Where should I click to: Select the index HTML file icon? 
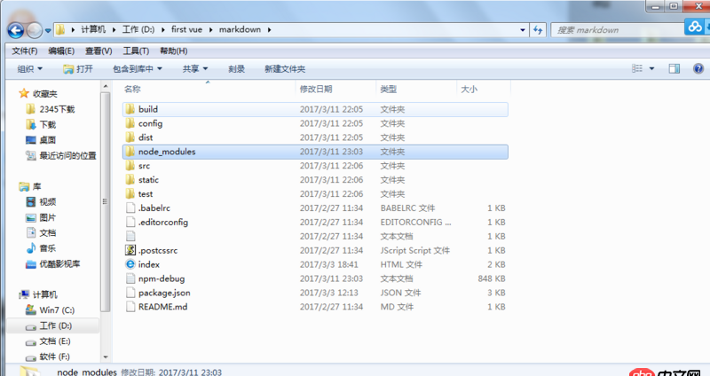(130, 264)
